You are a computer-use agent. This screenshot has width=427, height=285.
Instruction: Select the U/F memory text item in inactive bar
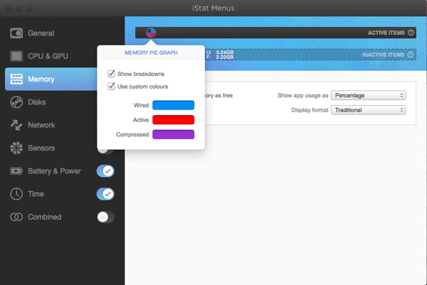pyautogui.click(x=220, y=55)
